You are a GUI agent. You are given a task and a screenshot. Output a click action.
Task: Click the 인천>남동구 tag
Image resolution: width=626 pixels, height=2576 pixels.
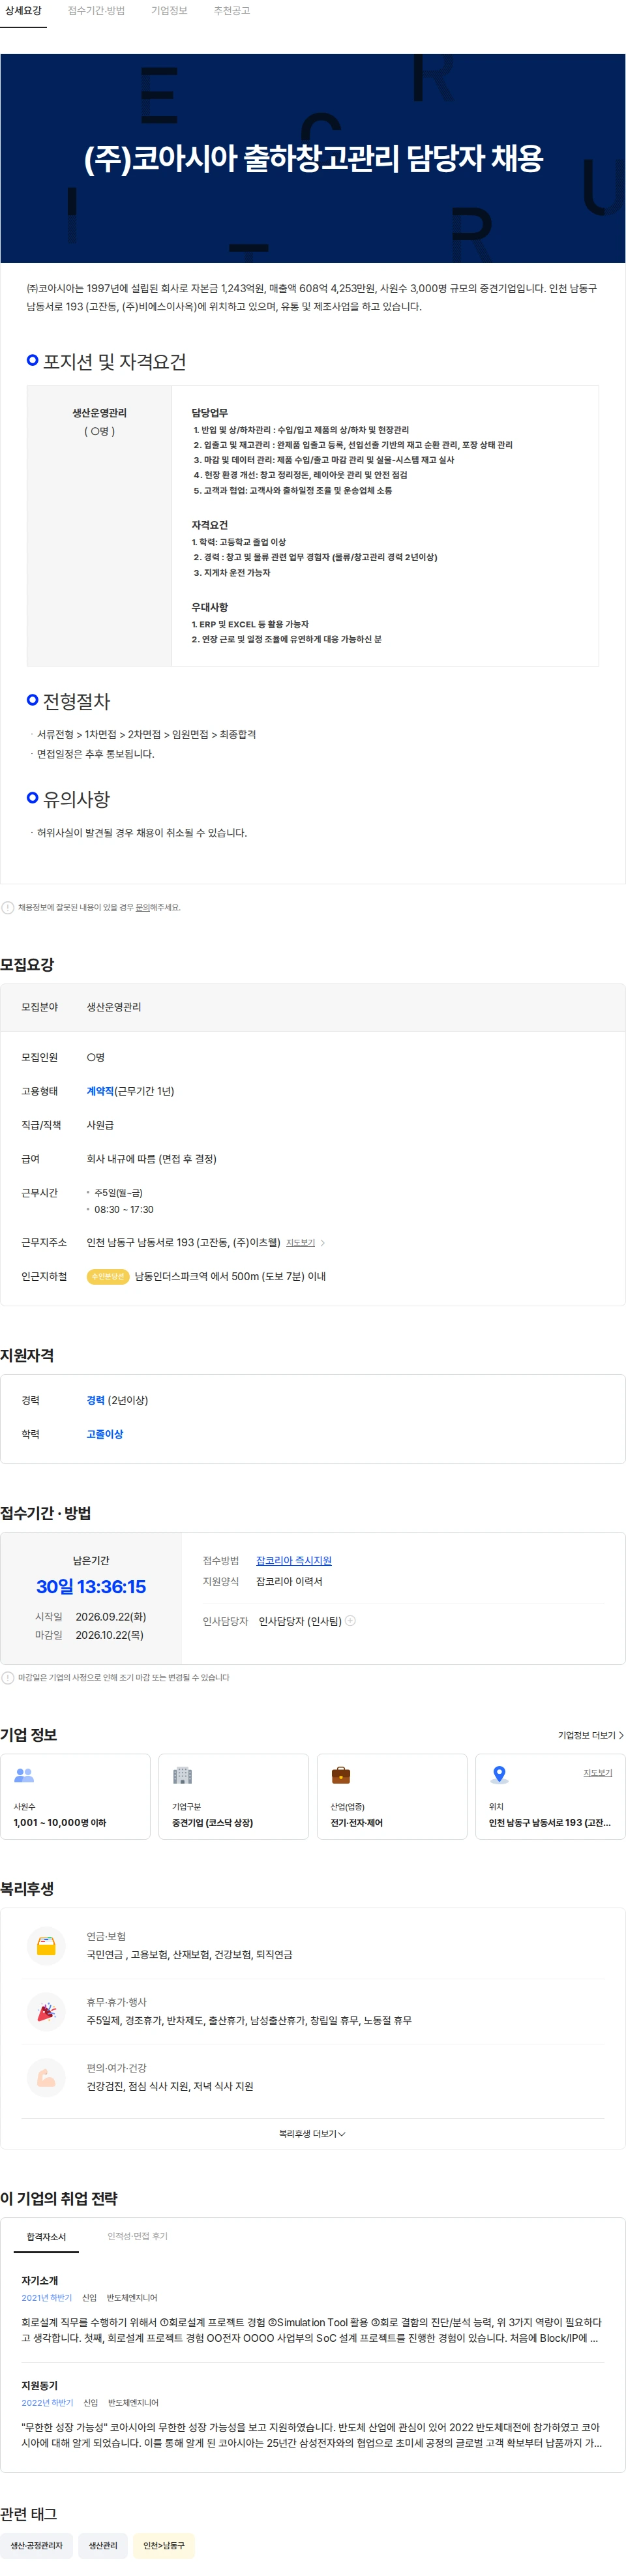point(164,2545)
